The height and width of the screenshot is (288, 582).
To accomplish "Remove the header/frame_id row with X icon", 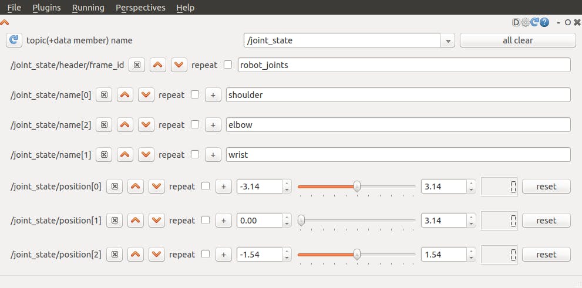I will coord(137,65).
